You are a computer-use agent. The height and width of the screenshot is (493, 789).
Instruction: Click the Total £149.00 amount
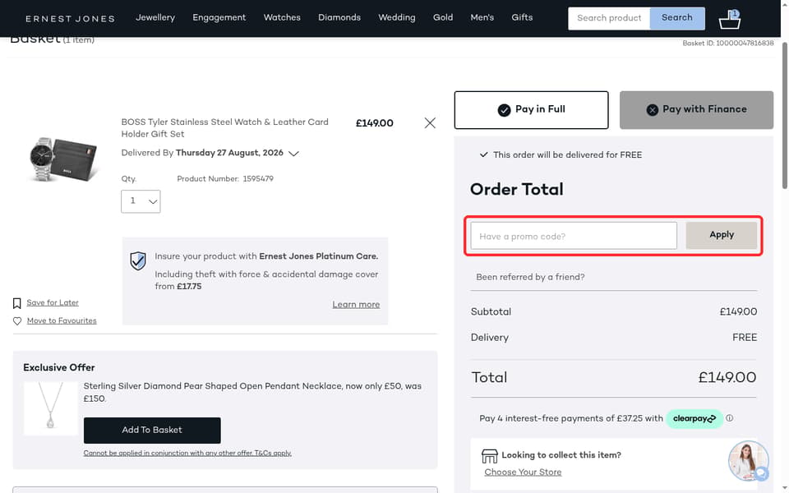click(x=727, y=377)
